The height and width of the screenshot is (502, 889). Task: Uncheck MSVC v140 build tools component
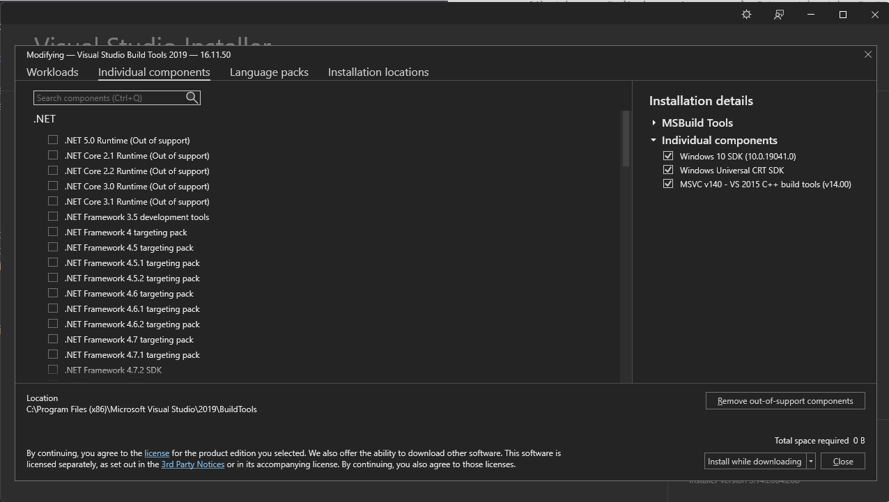tap(668, 184)
